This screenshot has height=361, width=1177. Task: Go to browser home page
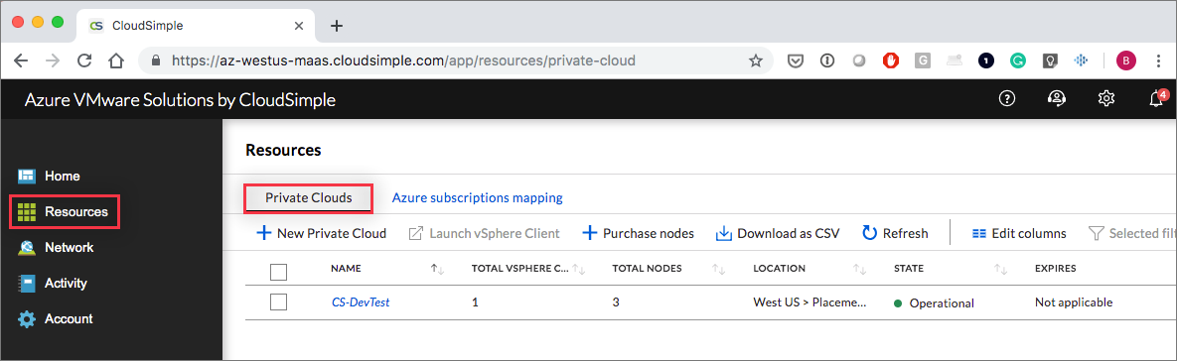coord(116,60)
